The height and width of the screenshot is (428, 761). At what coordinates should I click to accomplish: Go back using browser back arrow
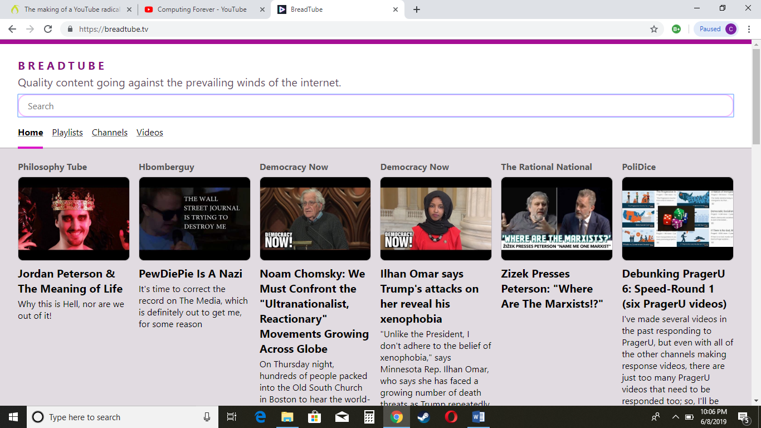coord(12,29)
